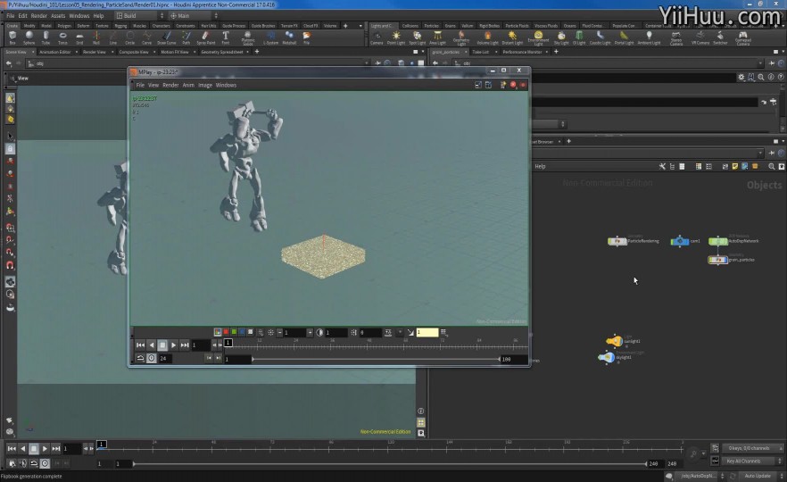Select the Spray Paint shelf tool

205,37
